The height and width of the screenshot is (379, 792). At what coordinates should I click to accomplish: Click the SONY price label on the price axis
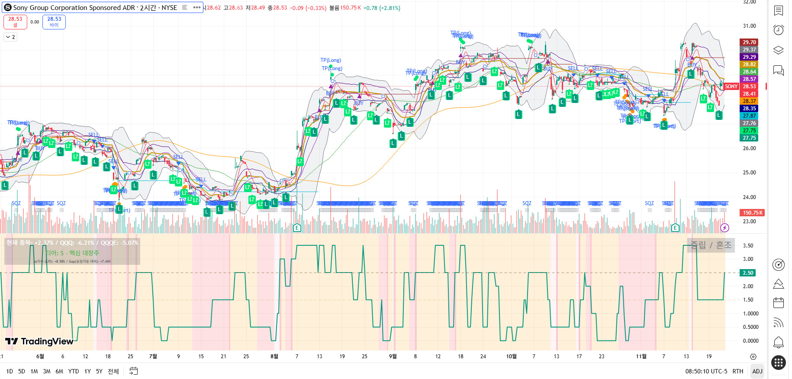[x=731, y=87]
